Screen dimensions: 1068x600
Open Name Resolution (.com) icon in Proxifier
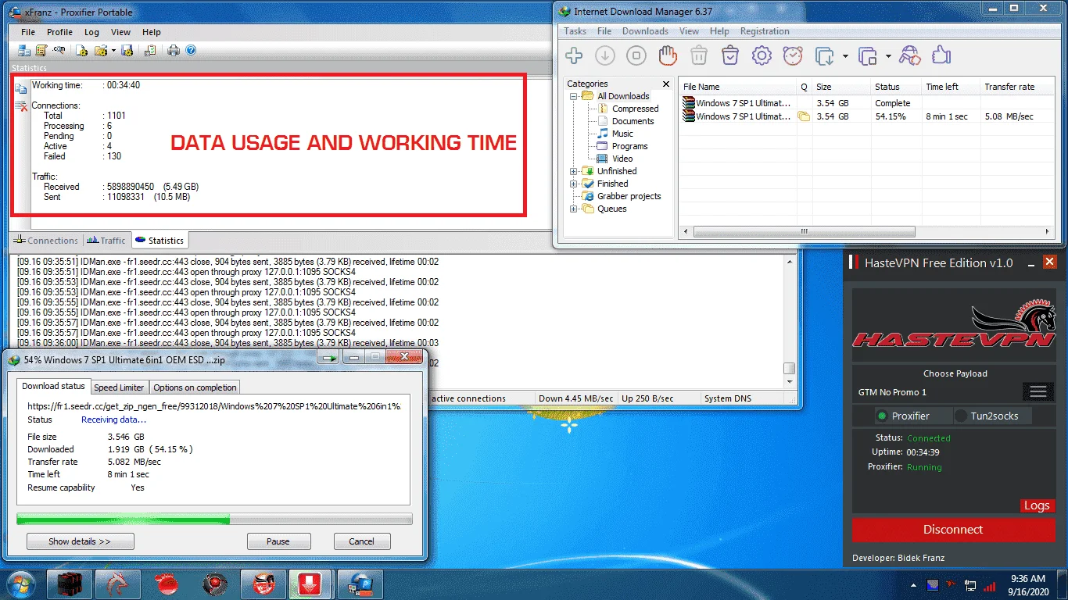59,51
